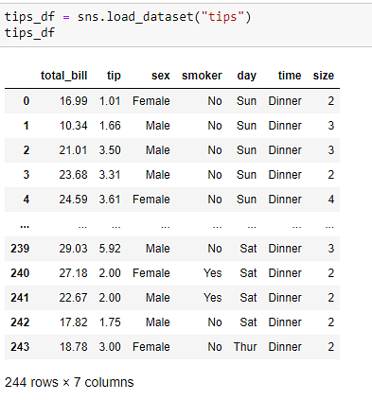This screenshot has width=372, height=400.
Task: Click total_bill value 21.01
Action: tap(73, 150)
